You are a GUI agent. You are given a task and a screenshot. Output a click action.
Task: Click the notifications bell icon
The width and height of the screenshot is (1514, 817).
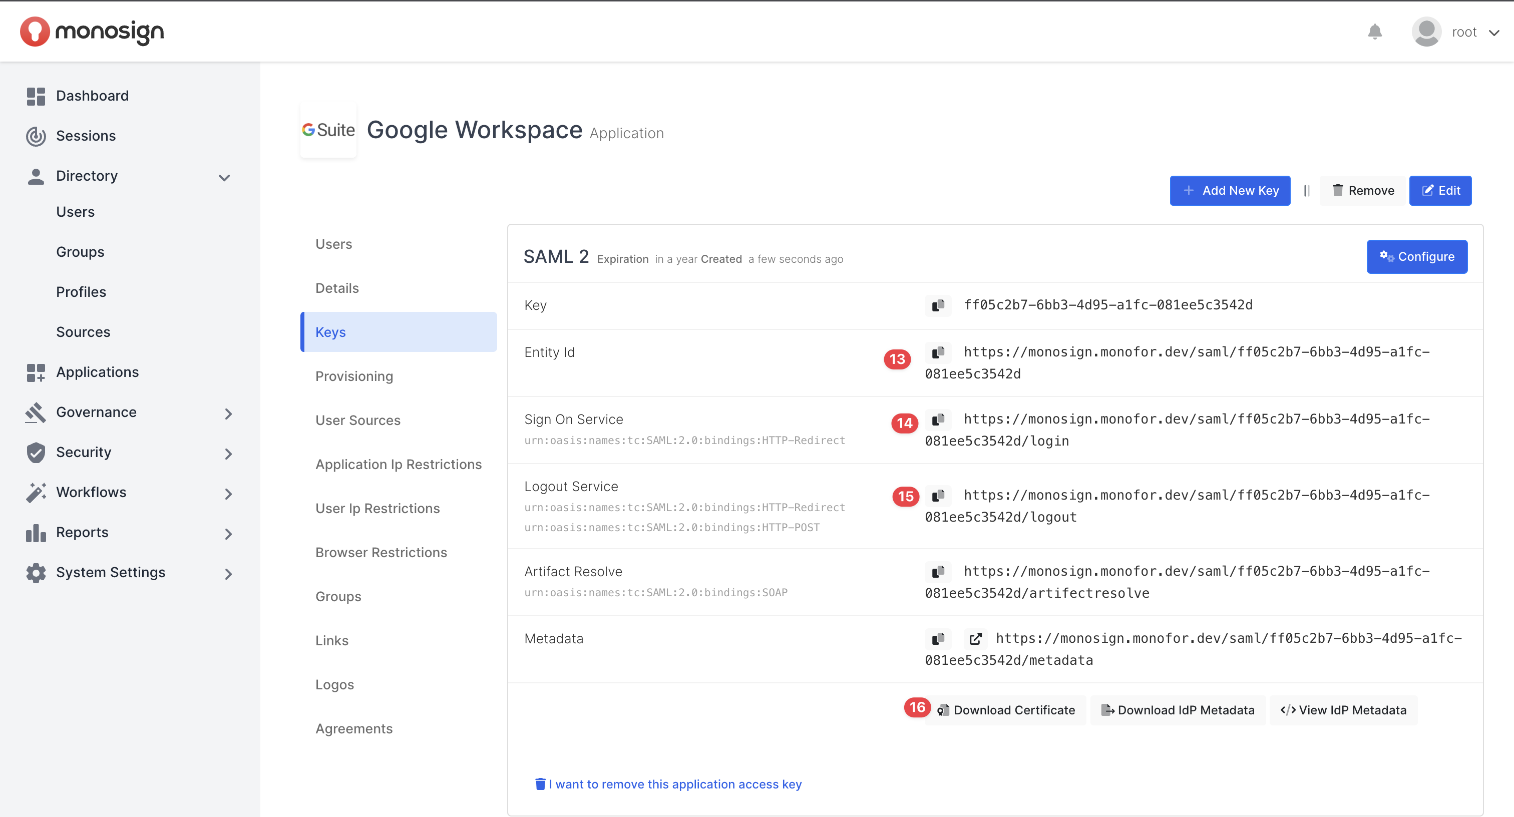[1374, 32]
